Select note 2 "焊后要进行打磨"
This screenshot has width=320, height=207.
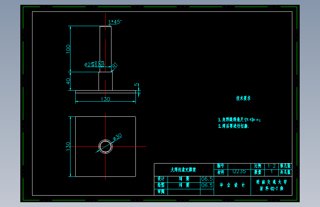click(234, 126)
